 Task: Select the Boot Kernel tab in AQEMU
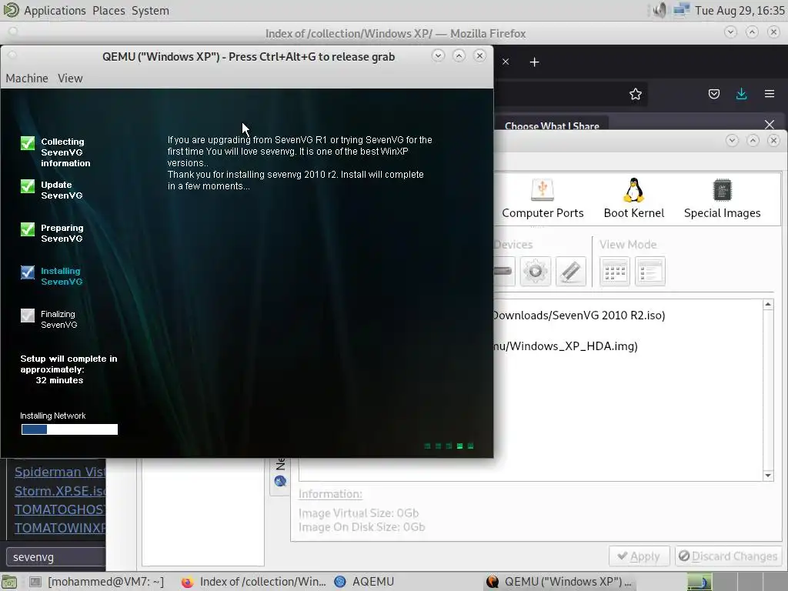[x=634, y=199]
